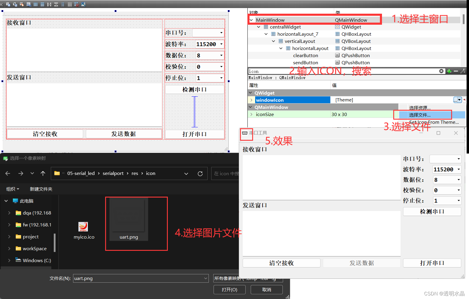Collapse the verticalLayout tree node
The width and height of the screenshot is (469, 299).
pos(274,41)
